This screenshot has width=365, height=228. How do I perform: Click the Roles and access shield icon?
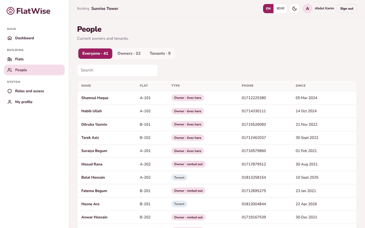point(9,91)
